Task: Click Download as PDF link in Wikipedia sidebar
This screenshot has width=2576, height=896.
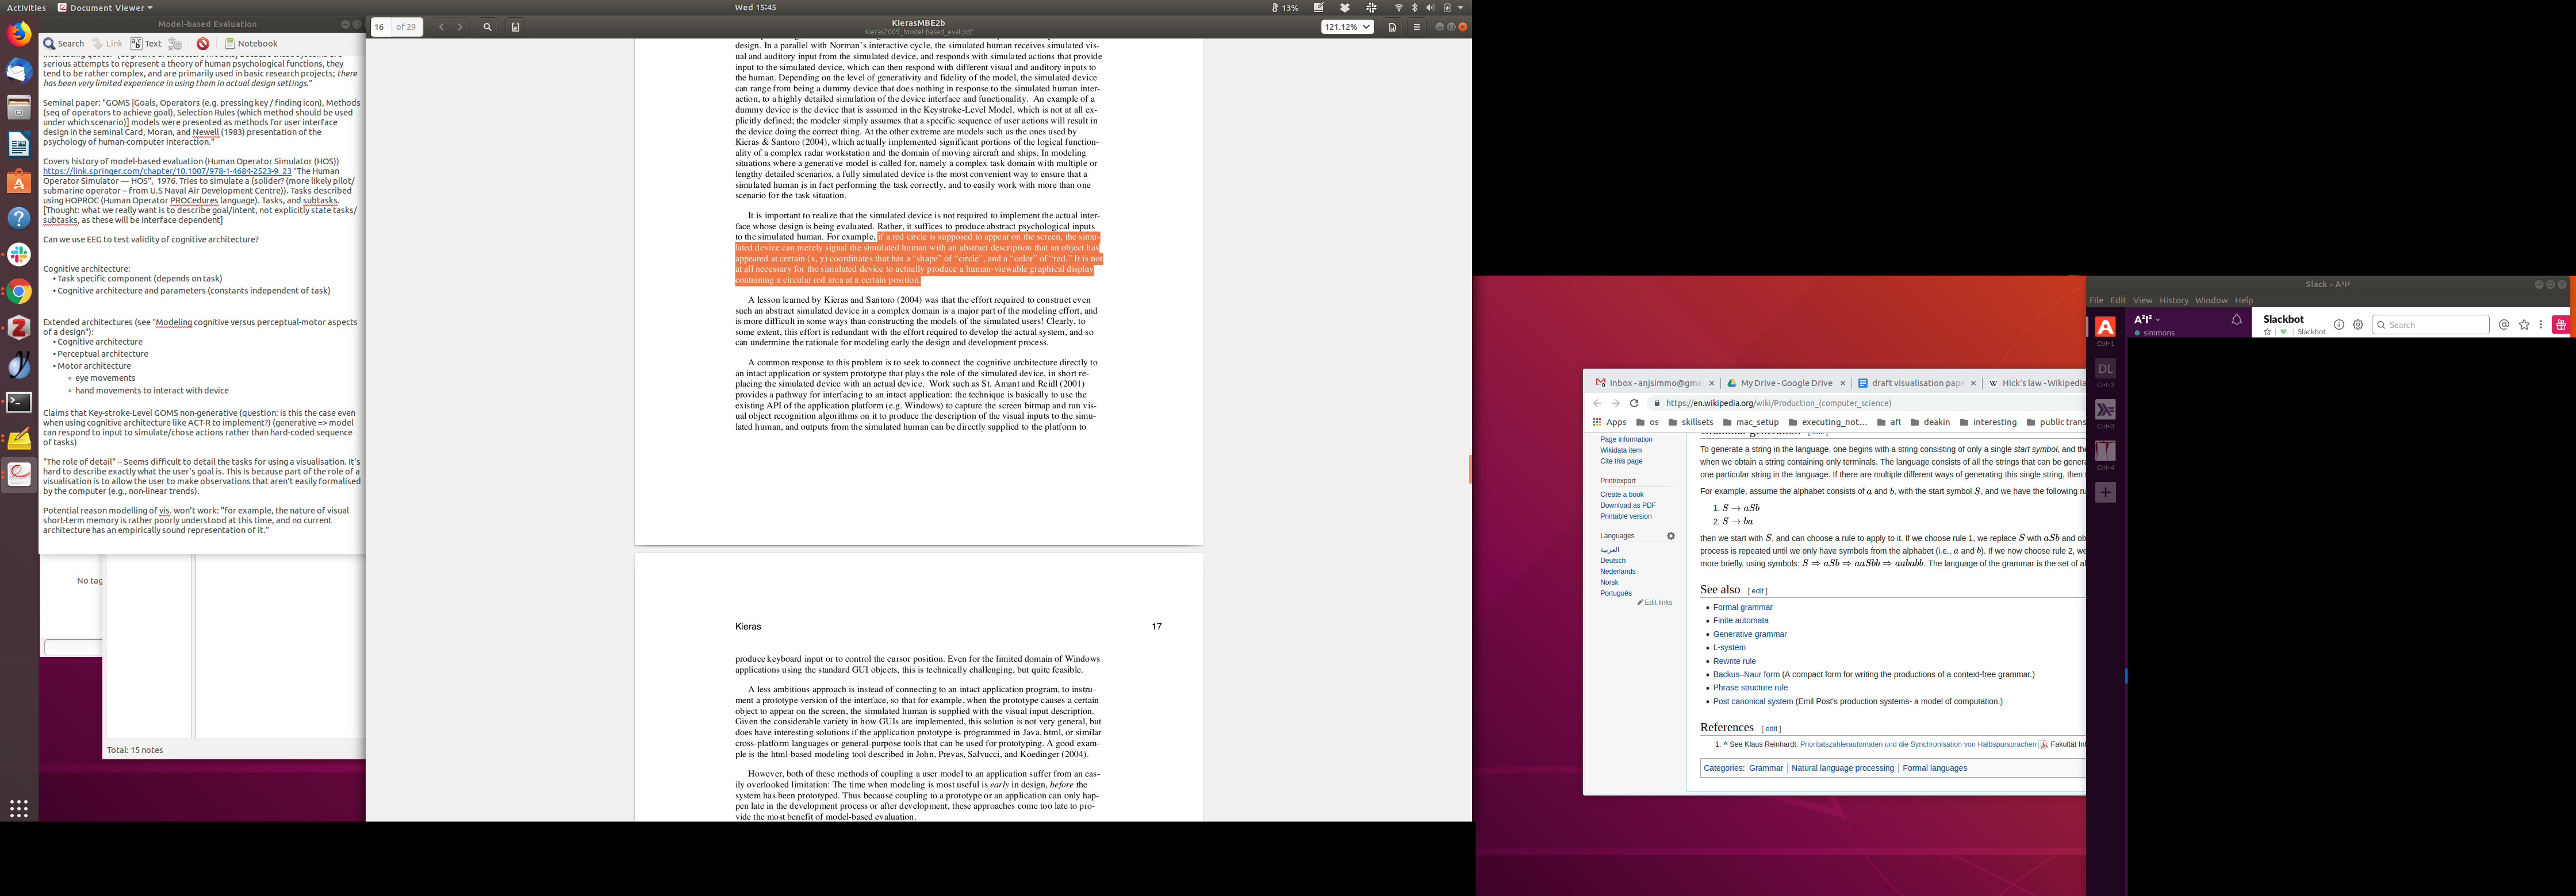Action: click(x=1627, y=505)
